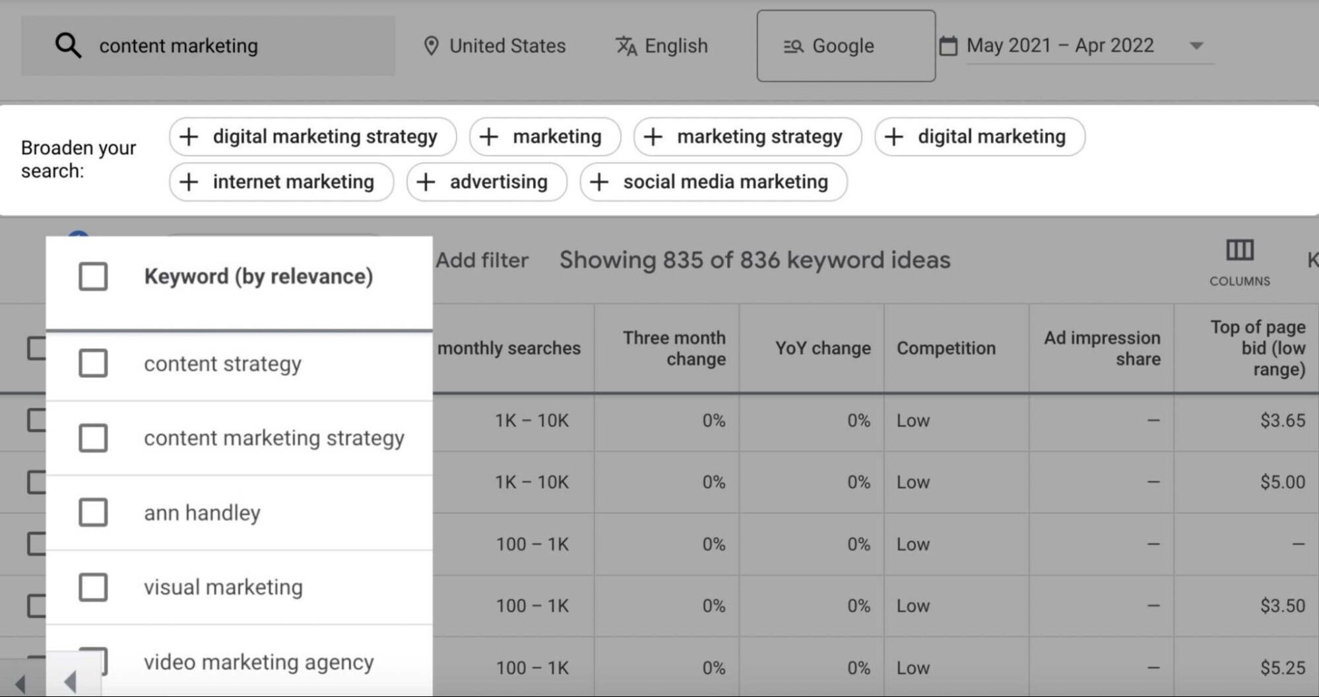The image size is (1319, 697).
Task: Open the United States location selector
Action: (507, 45)
